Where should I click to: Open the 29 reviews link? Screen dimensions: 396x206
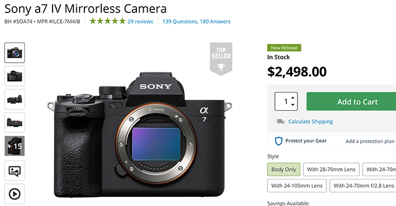140,21
